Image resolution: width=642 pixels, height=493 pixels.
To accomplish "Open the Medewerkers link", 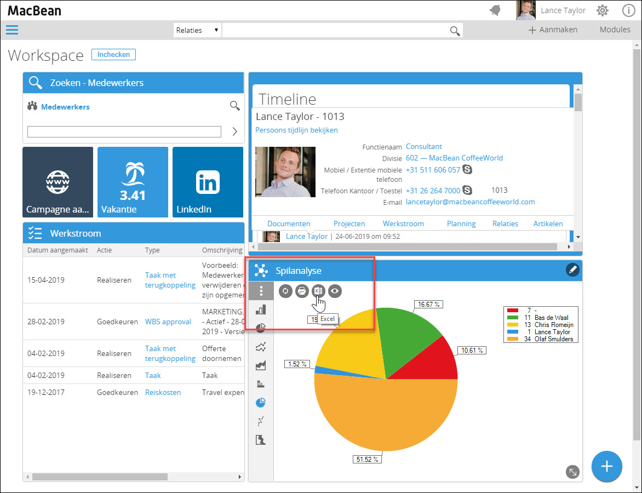I will pyautogui.click(x=66, y=107).
